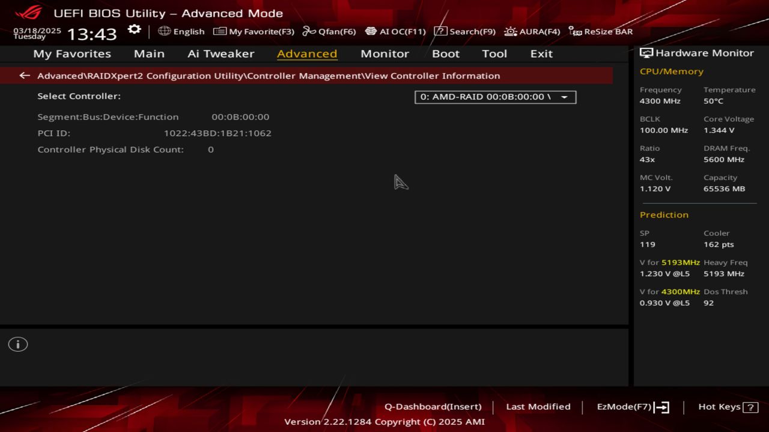Image resolution: width=769 pixels, height=432 pixels.
Task: Click the 100.00 MHz BCLK value
Action: pyautogui.click(x=664, y=130)
